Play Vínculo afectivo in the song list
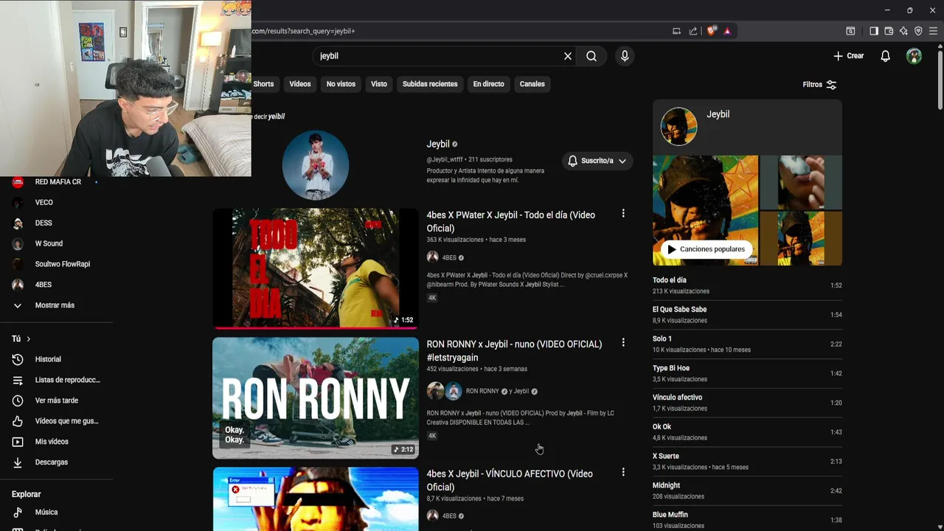The height and width of the screenshot is (531, 944). point(747,403)
